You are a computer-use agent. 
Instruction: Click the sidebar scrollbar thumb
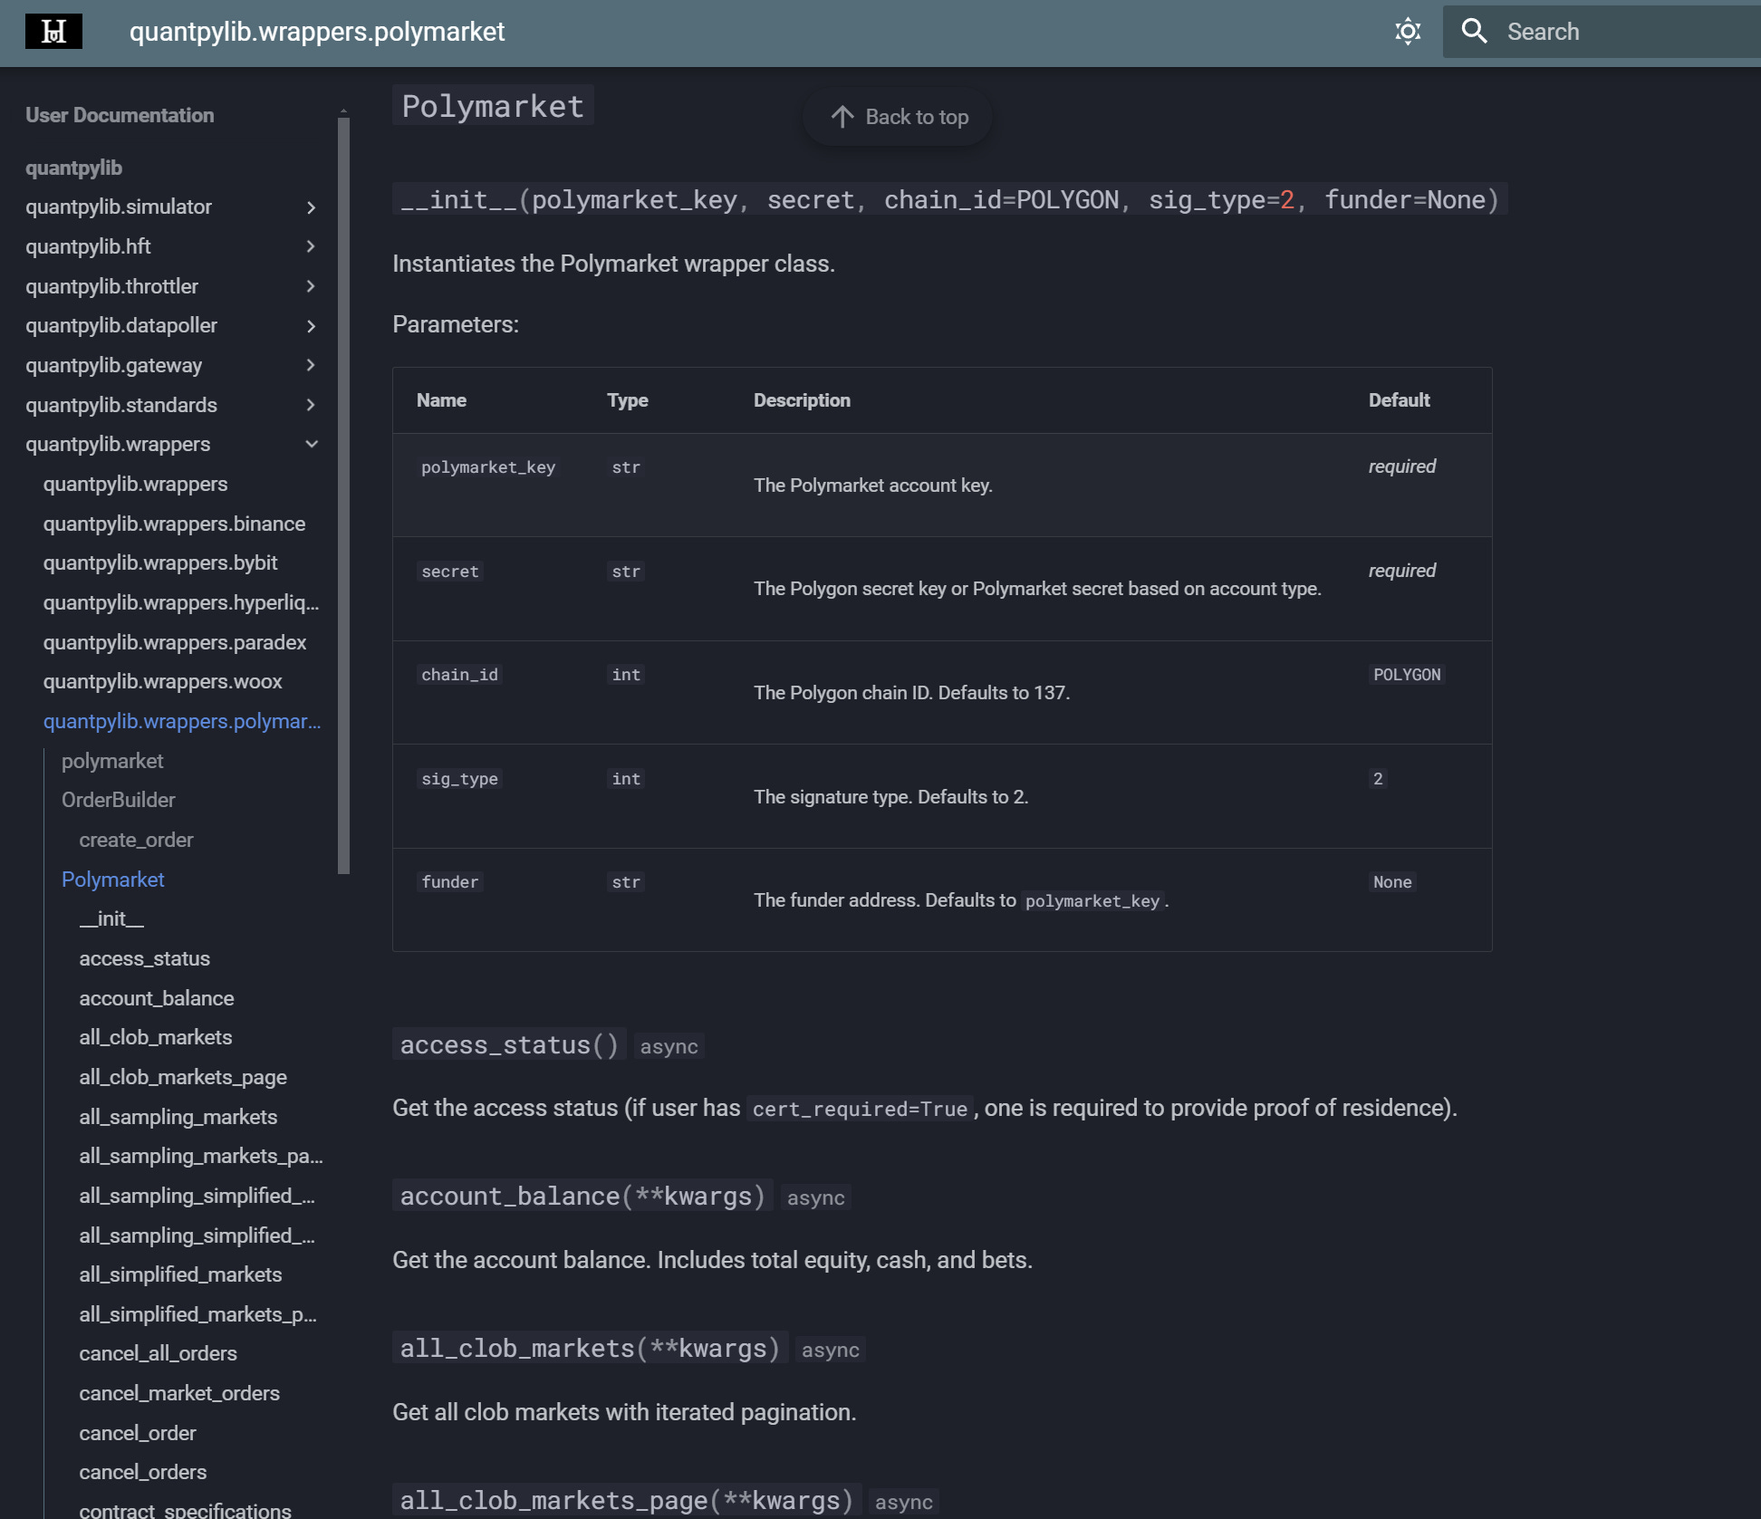343,495
